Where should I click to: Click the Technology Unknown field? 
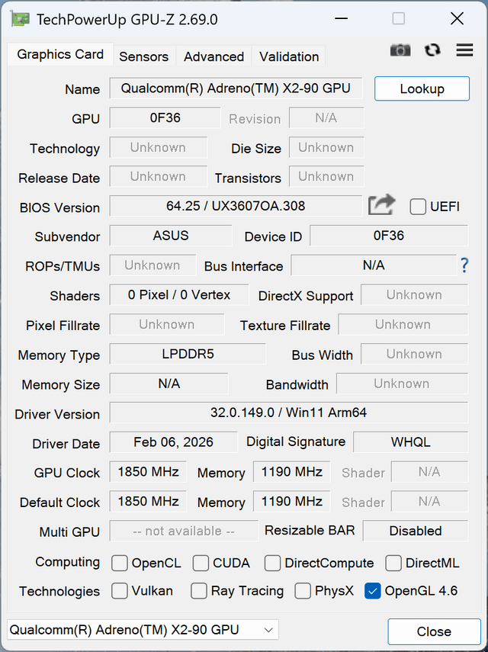pos(159,148)
